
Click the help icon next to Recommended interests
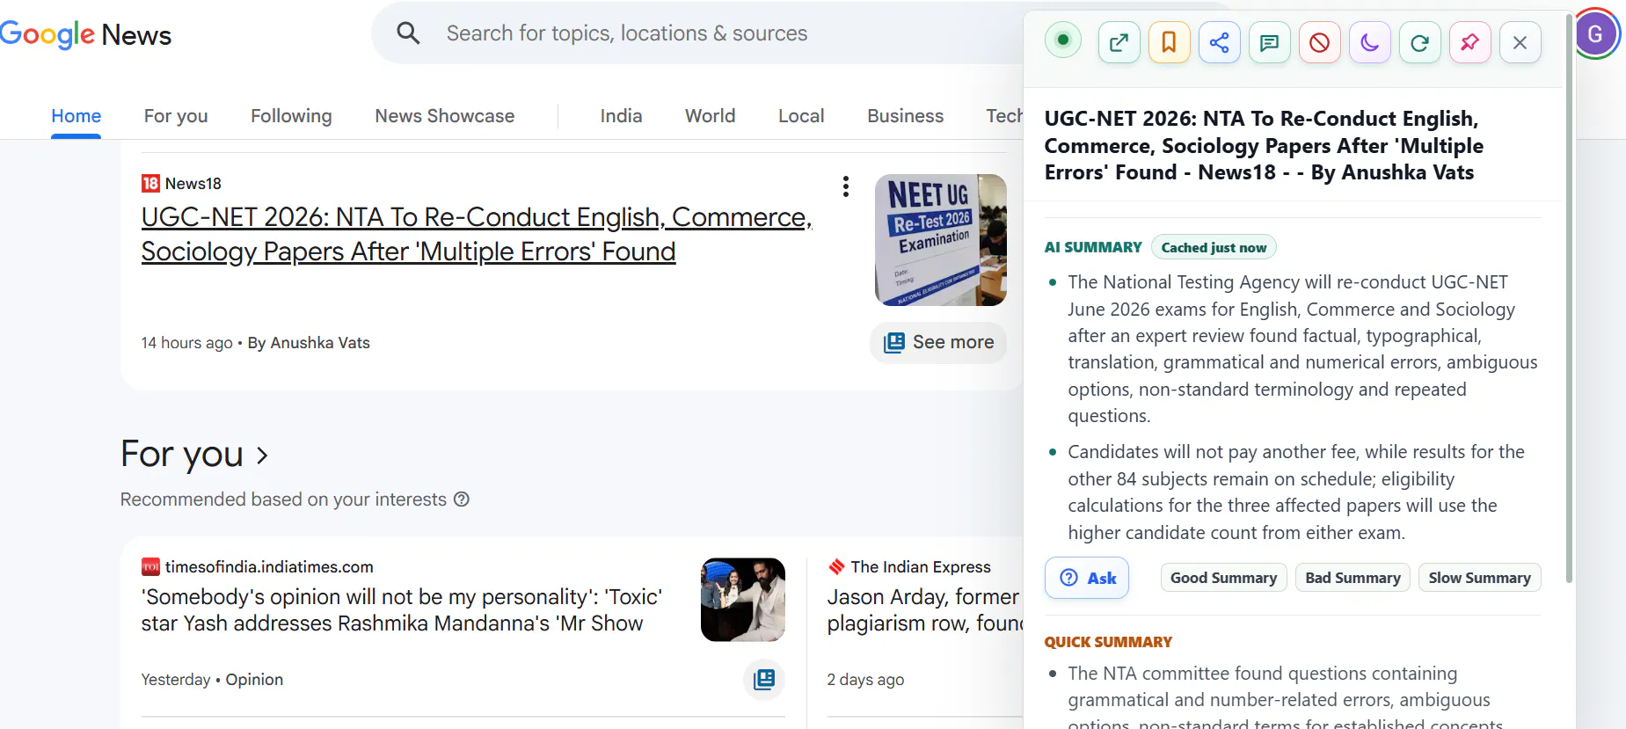click(x=462, y=499)
